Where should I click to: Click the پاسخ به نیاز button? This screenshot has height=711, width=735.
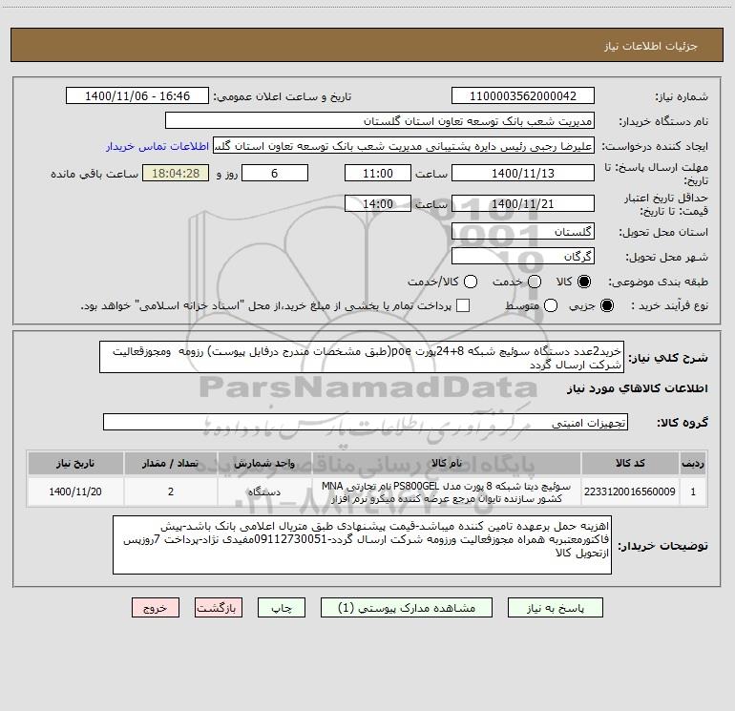[556, 608]
